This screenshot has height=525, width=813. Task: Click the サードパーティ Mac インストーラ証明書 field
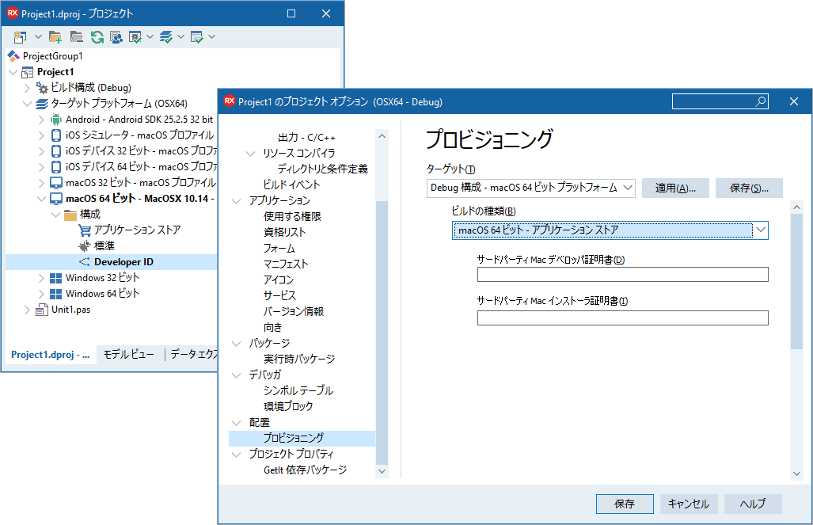pos(623,318)
